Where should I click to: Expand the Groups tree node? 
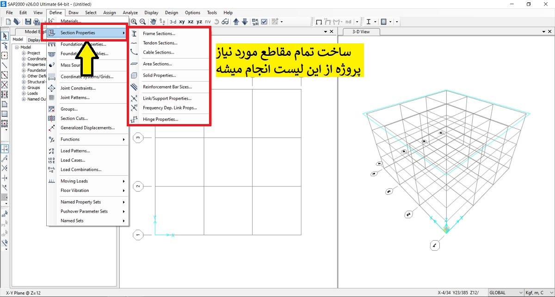point(24,88)
